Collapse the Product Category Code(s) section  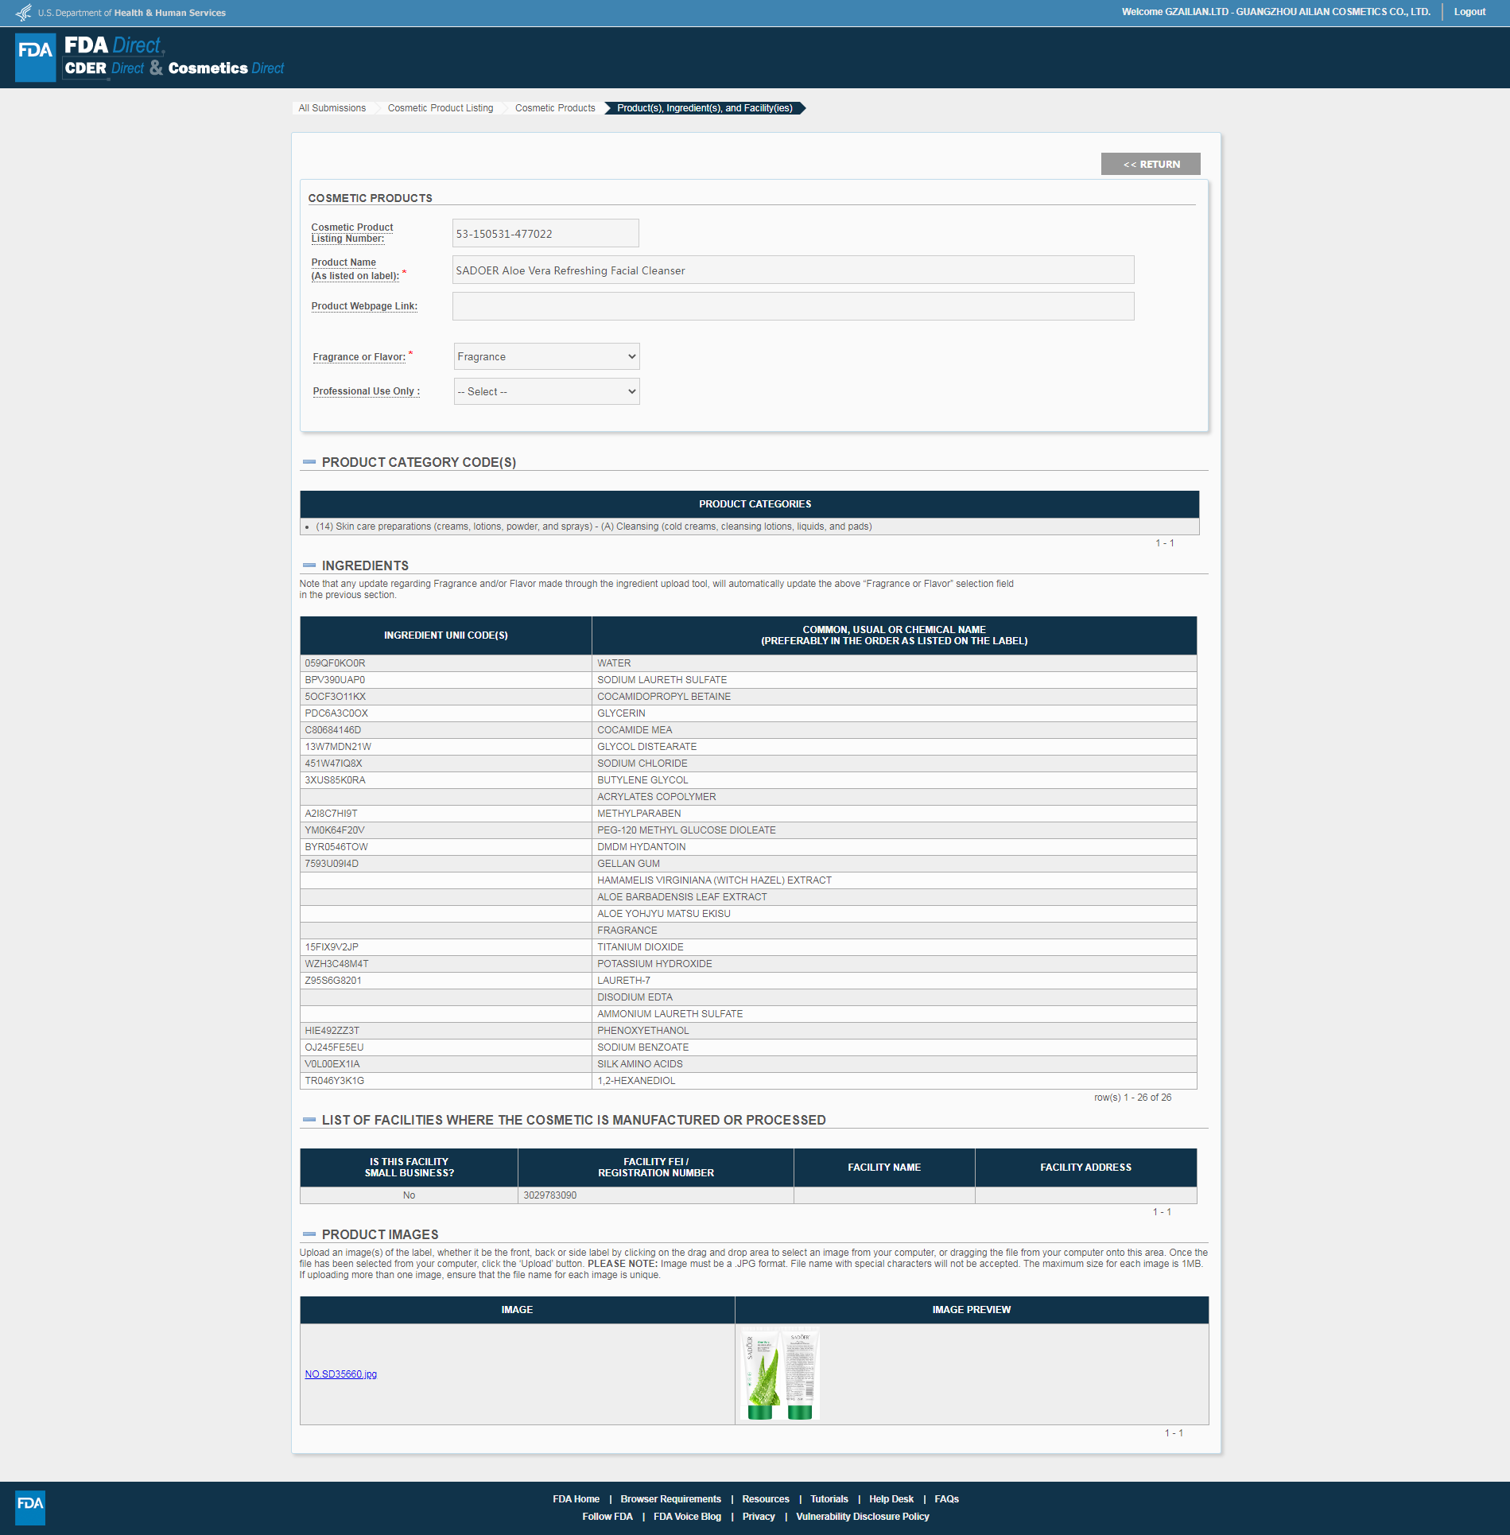(x=309, y=462)
